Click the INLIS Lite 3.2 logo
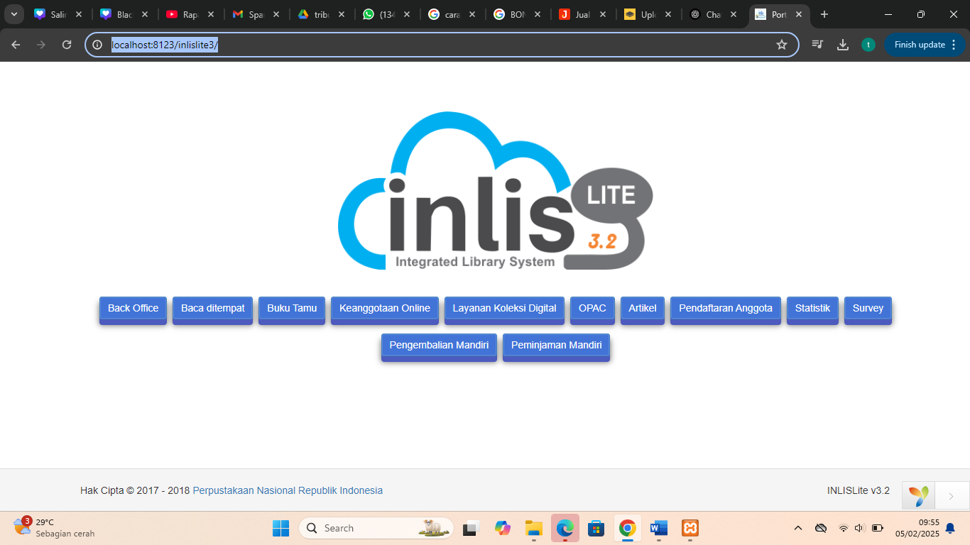 click(495, 191)
